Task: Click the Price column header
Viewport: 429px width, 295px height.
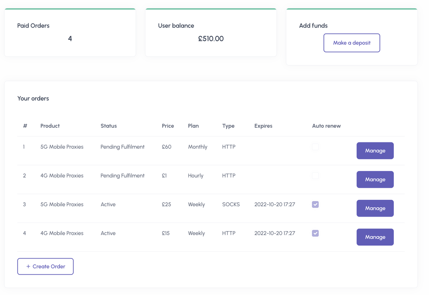Action: pyautogui.click(x=168, y=126)
